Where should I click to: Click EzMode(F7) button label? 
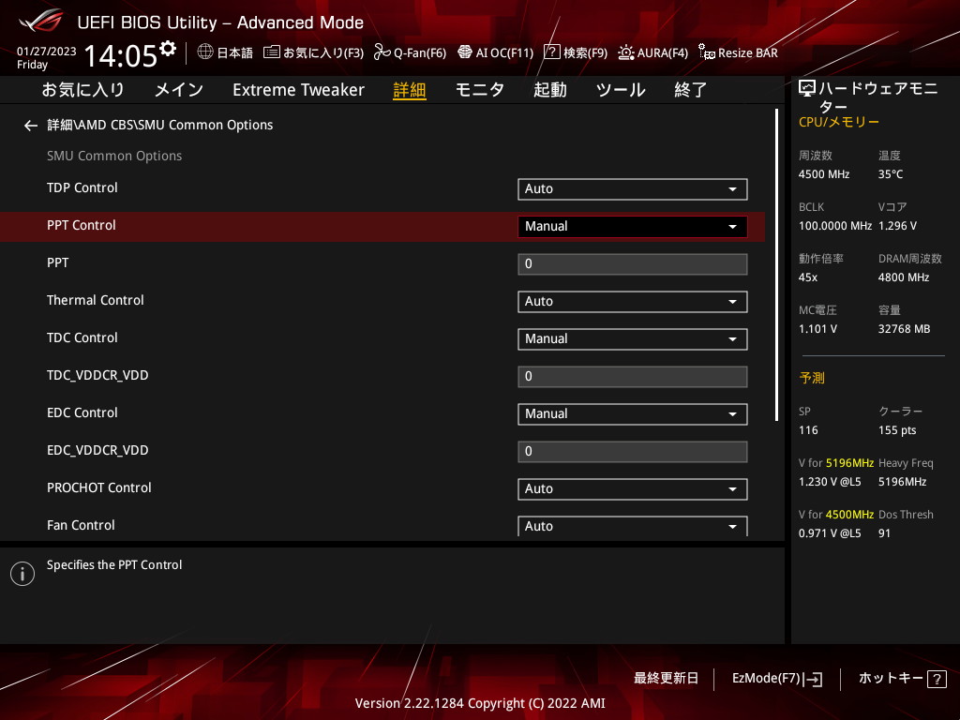coord(766,679)
